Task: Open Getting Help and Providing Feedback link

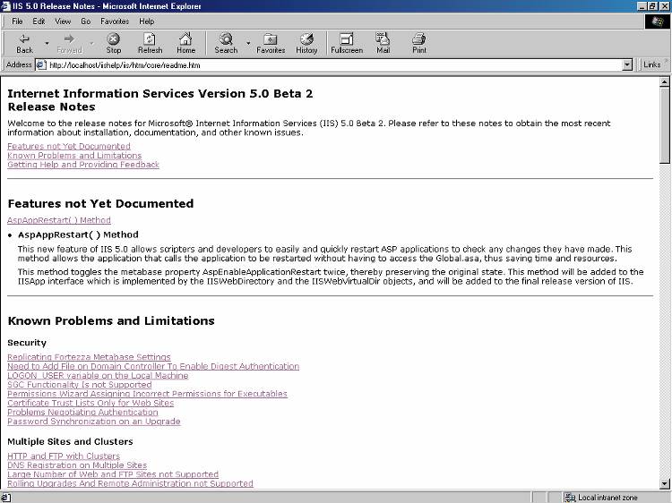Action: (x=83, y=165)
